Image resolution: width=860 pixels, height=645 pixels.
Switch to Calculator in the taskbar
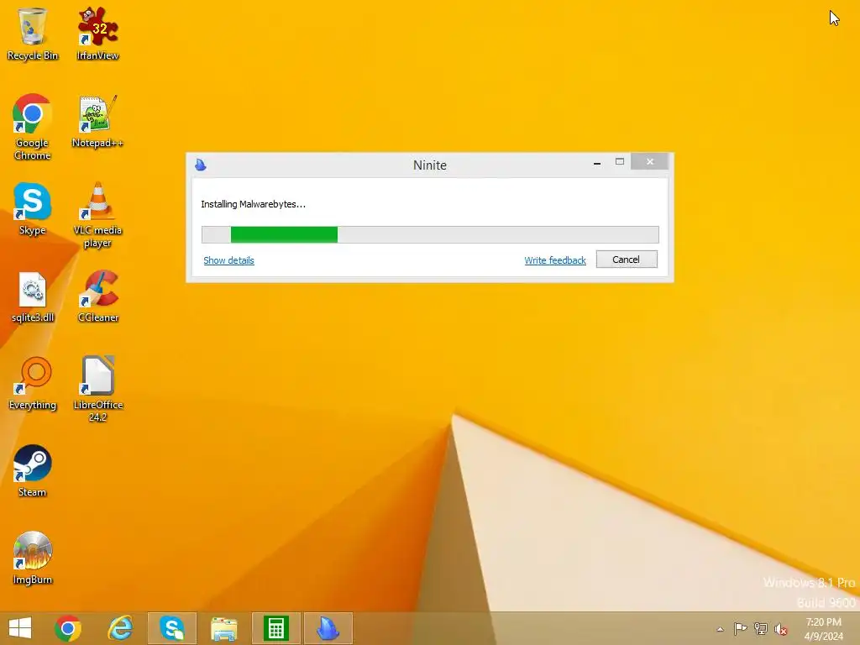tap(275, 628)
